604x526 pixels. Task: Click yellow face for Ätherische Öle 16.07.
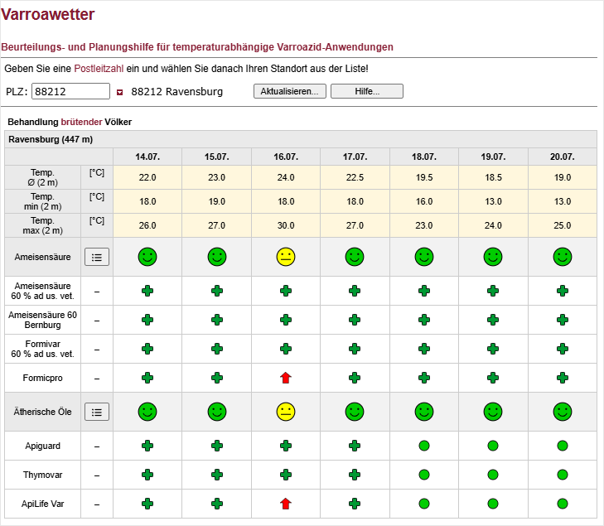coord(286,412)
